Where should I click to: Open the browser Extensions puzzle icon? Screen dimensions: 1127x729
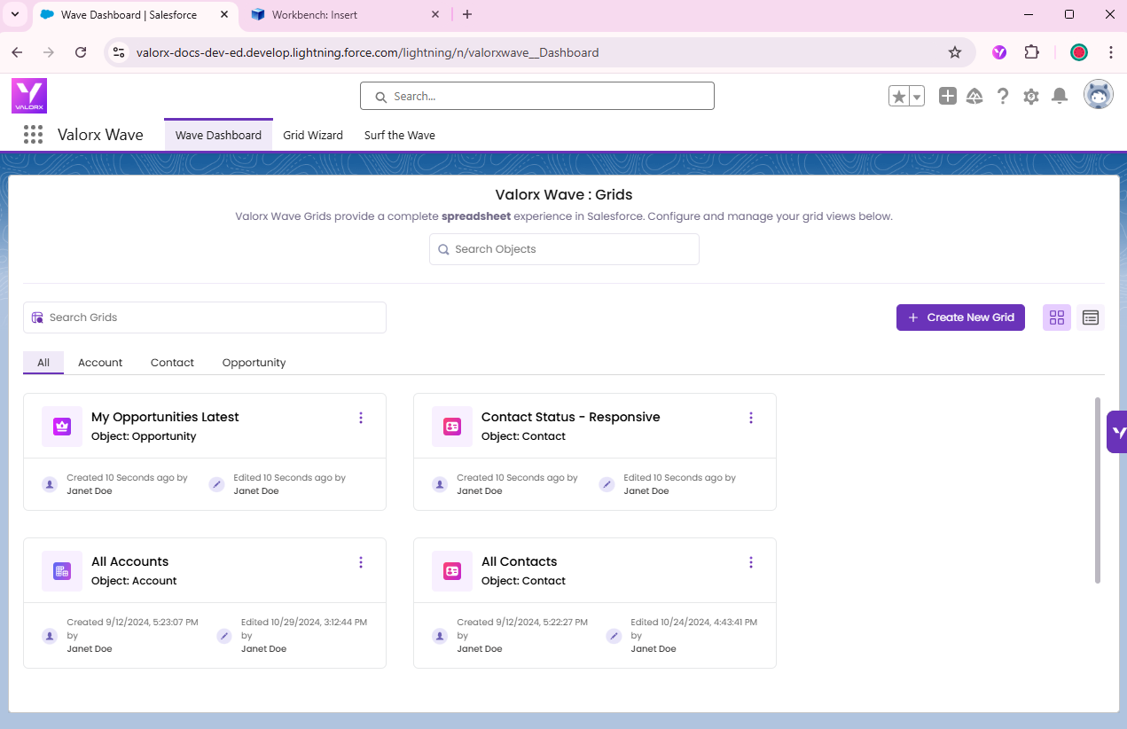tap(1031, 52)
